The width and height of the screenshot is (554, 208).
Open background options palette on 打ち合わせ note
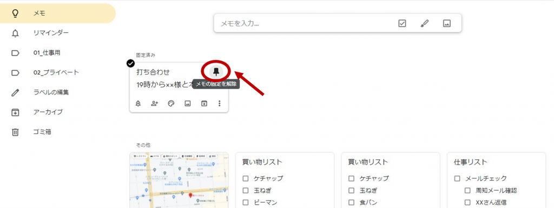[171, 103]
